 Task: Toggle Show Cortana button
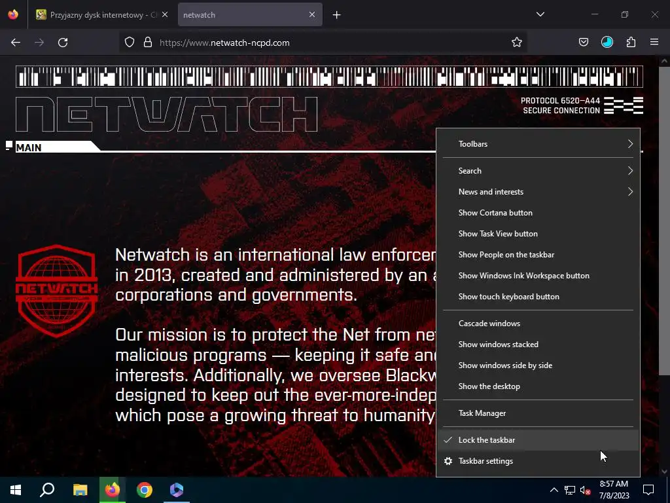tap(538, 213)
